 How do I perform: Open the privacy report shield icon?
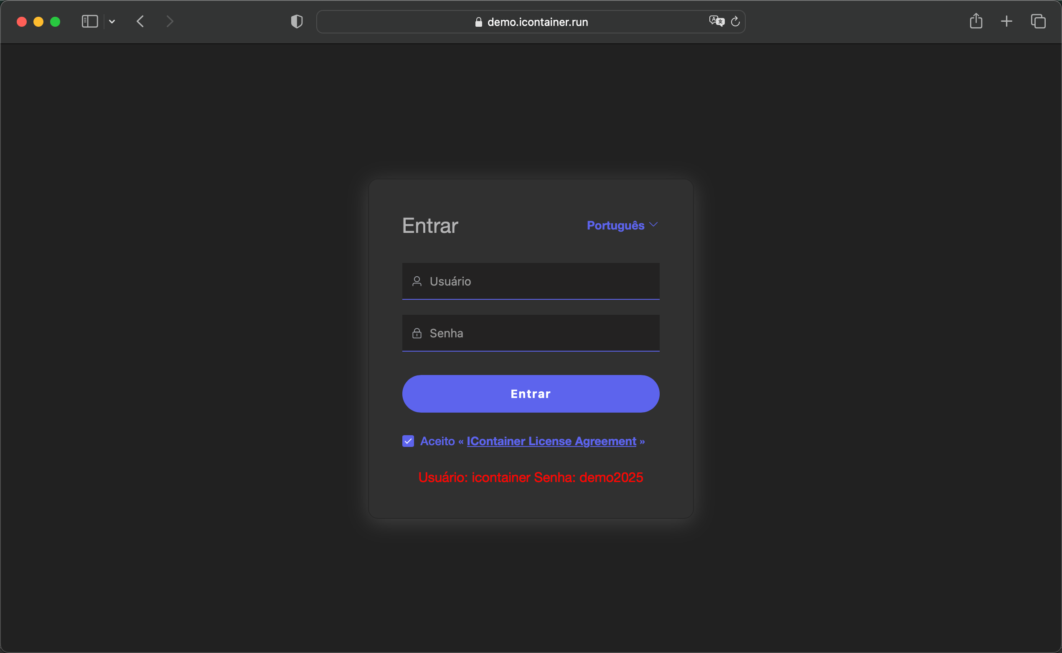point(297,21)
